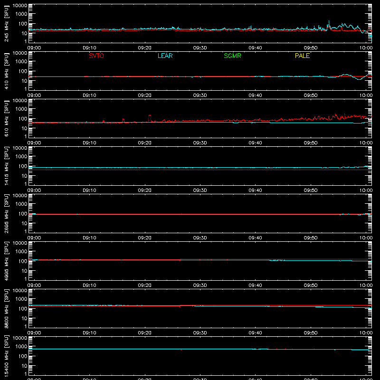Select the 1415 MHz [SFU] axis label

pos(6,166)
